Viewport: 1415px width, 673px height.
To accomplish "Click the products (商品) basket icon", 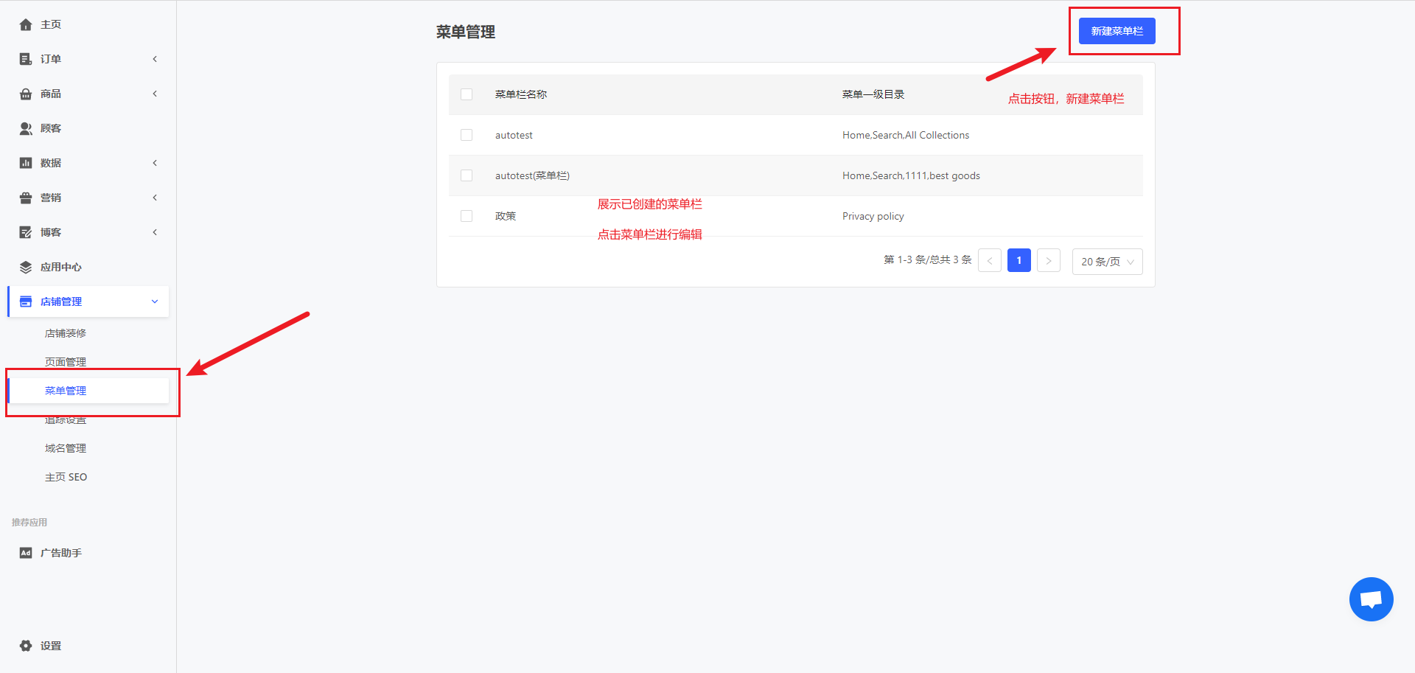I will coord(26,94).
